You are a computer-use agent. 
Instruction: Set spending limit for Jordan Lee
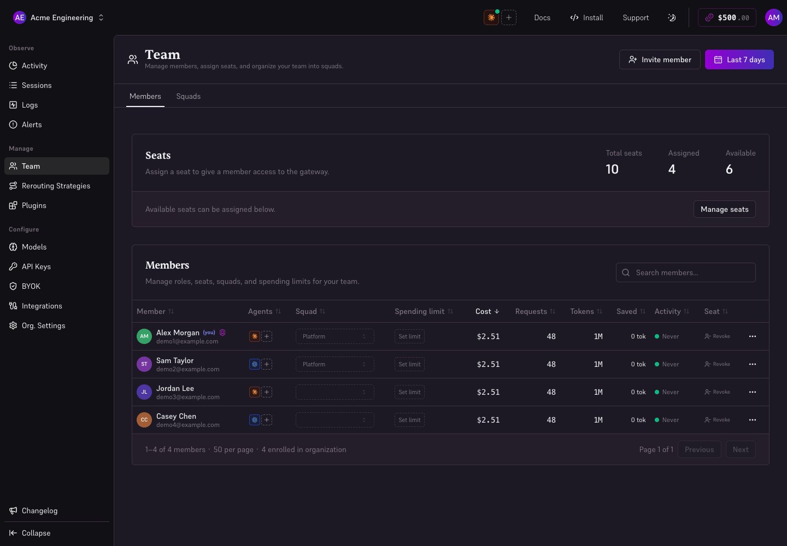409,392
